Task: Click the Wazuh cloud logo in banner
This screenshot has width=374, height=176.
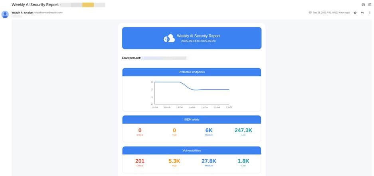Action: (x=169, y=38)
